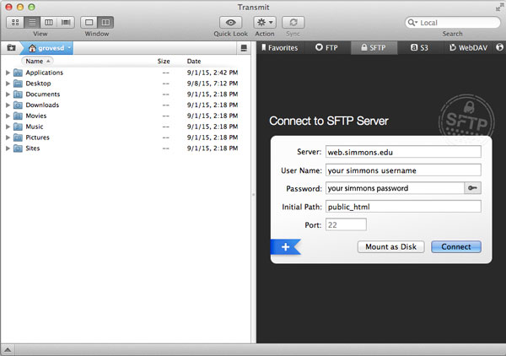
Task: Switch to thumbnail icon view
Action: 15,22
